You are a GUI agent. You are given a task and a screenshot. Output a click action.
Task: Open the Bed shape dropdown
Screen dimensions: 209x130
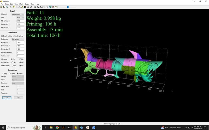click(18, 39)
